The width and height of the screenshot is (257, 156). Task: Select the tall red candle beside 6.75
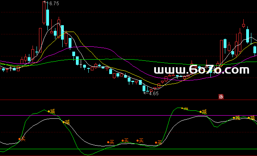point(44,13)
